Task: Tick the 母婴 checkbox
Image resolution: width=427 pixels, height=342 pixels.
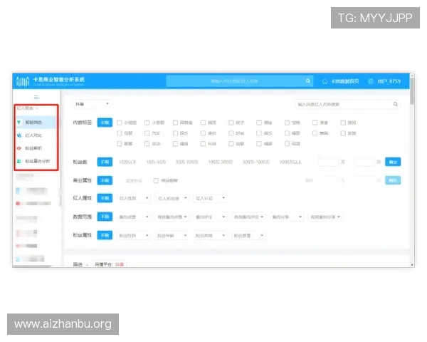Action: pyautogui.click(x=120, y=133)
